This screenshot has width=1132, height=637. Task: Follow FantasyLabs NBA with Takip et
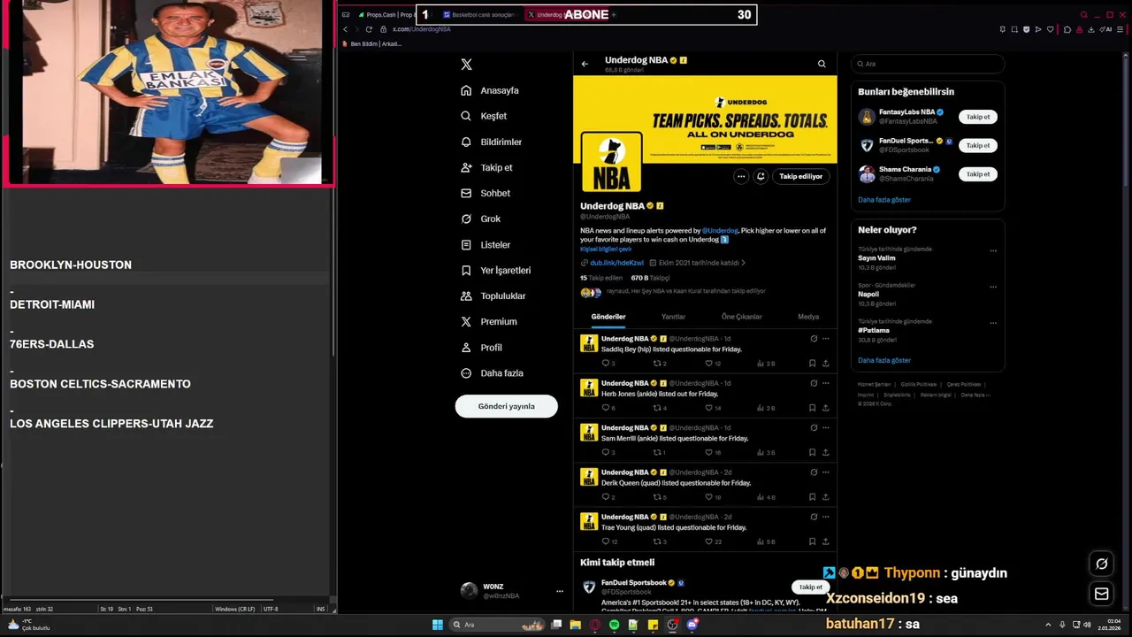pyautogui.click(x=978, y=117)
